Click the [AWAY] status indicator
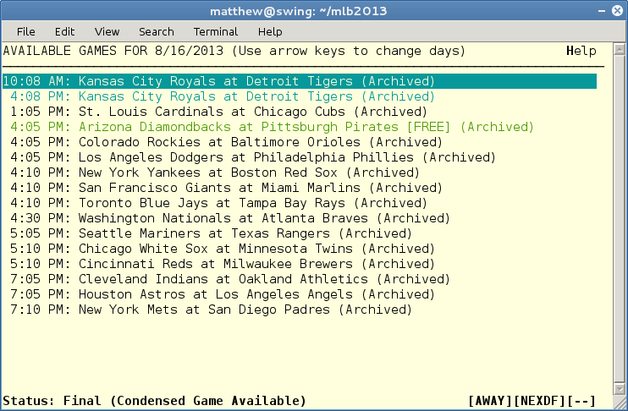Image resolution: width=628 pixels, height=411 pixels. tap(490, 401)
